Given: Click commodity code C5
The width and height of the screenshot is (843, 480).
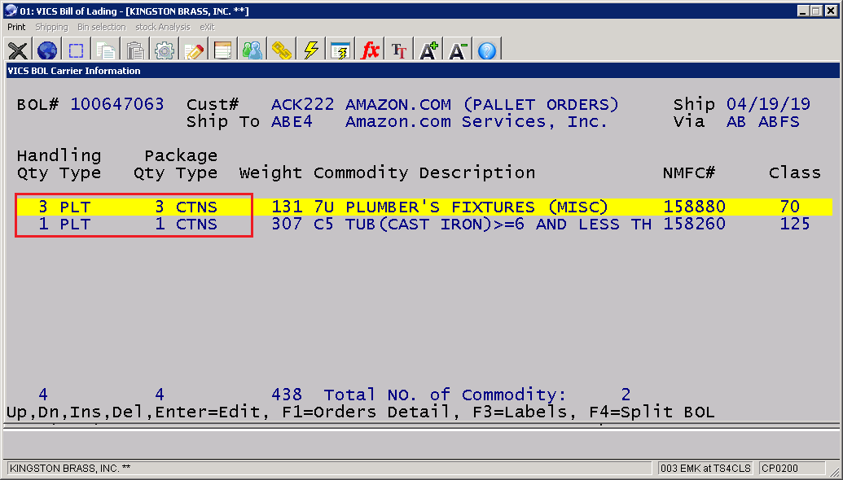Looking at the screenshot, I should (323, 224).
